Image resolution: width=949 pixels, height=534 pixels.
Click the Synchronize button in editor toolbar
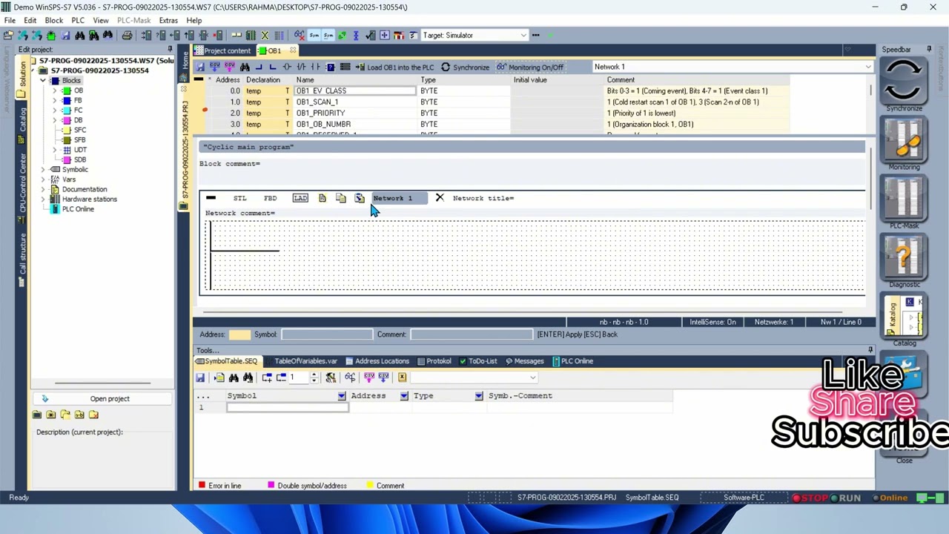coord(465,67)
